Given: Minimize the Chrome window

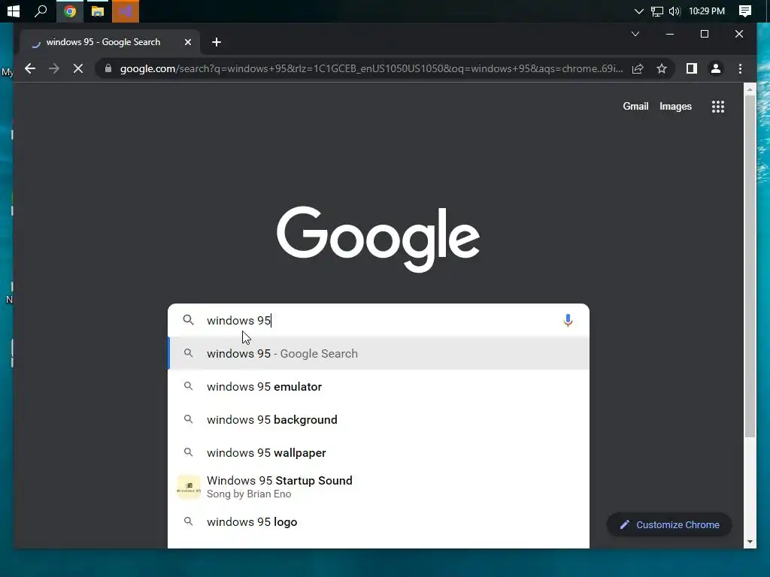Looking at the screenshot, I should (669, 34).
